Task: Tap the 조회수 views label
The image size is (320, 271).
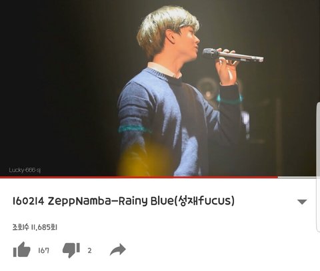Action: click(21, 228)
